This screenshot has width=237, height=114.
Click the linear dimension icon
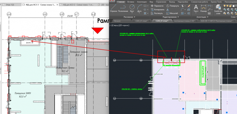[x=209, y=6]
